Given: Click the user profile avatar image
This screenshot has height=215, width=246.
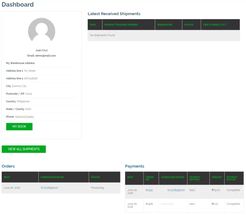Looking at the screenshot, I should [42, 31].
